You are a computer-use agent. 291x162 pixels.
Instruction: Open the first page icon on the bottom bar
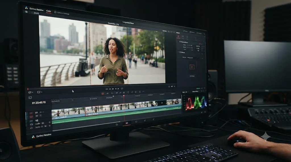coord(117,124)
